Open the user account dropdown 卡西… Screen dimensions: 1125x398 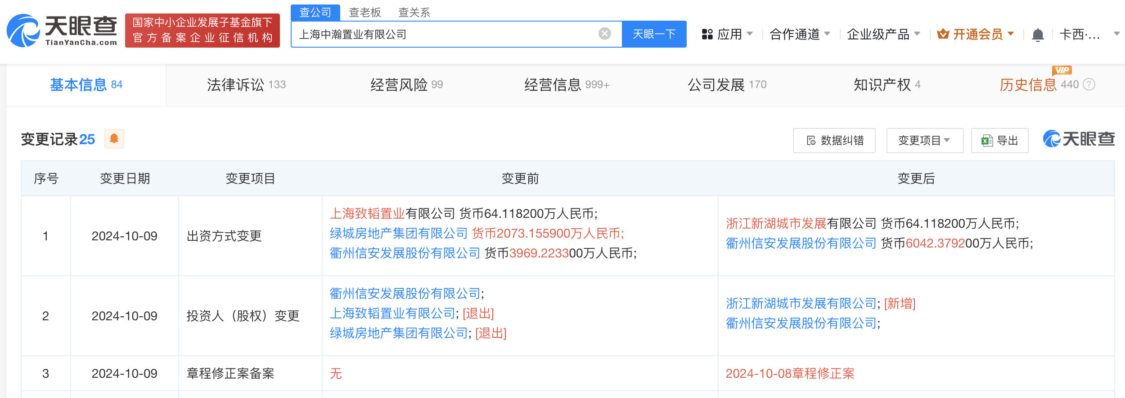1089,34
